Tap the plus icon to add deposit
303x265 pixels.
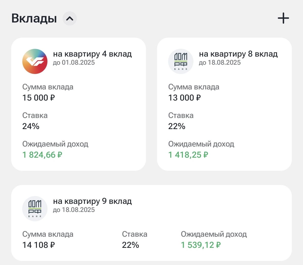(x=283, y=18)
